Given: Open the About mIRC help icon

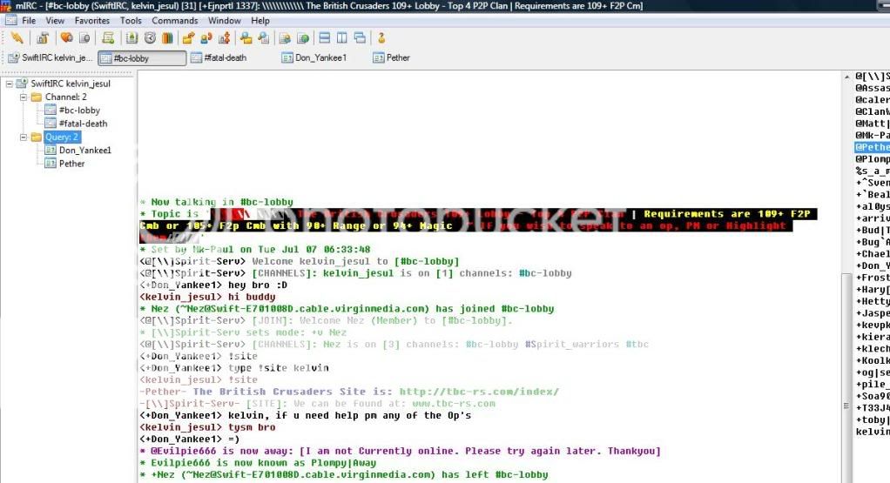Looking at the screenshot, I should (x=381, y=38).
